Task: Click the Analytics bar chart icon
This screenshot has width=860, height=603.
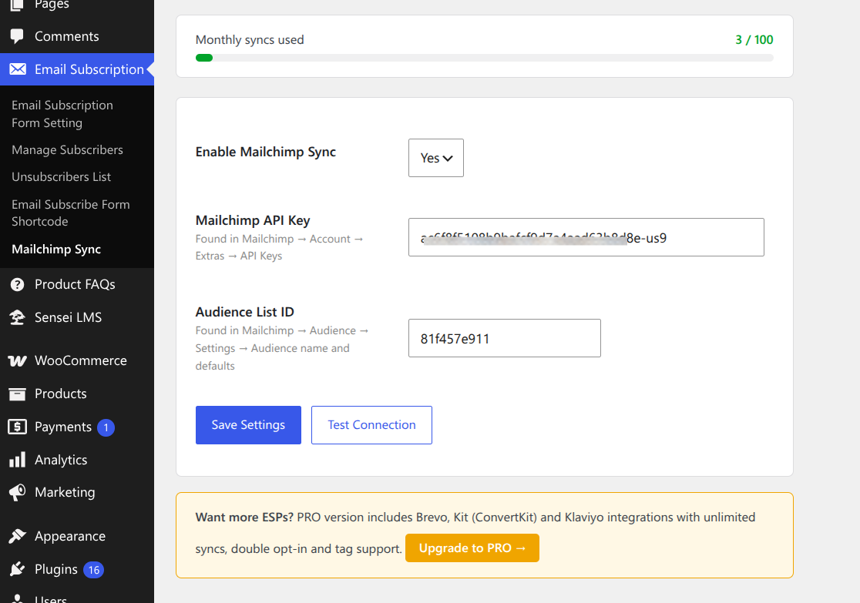Action: (x=17, y=460)
